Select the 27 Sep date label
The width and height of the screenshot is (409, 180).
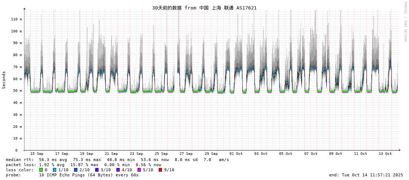[186, 154]
